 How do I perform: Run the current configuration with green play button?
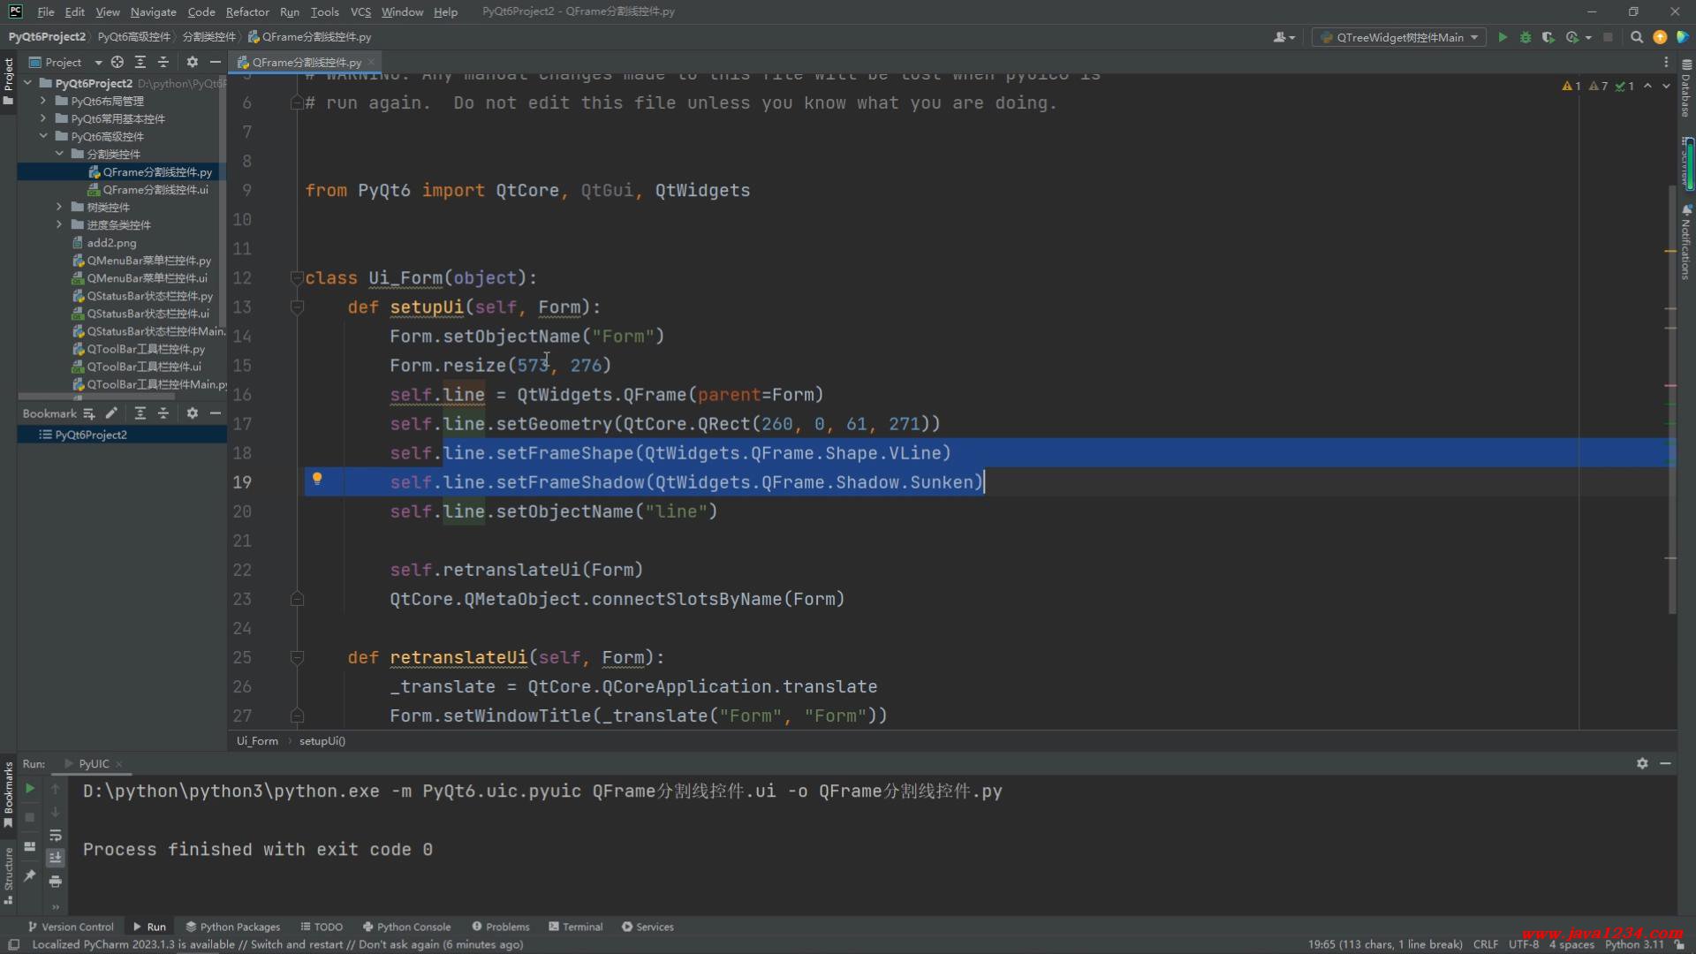click(x=1503, y=37)
